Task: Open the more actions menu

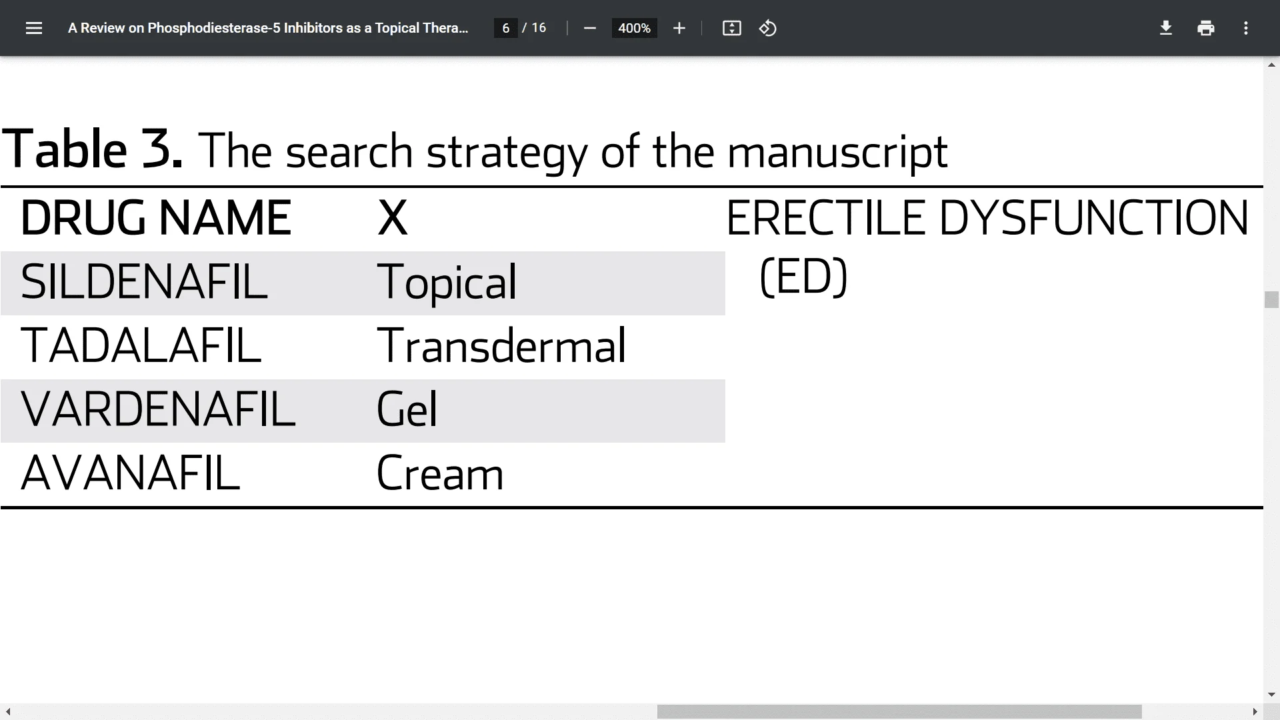Action: pos(1245,28)
